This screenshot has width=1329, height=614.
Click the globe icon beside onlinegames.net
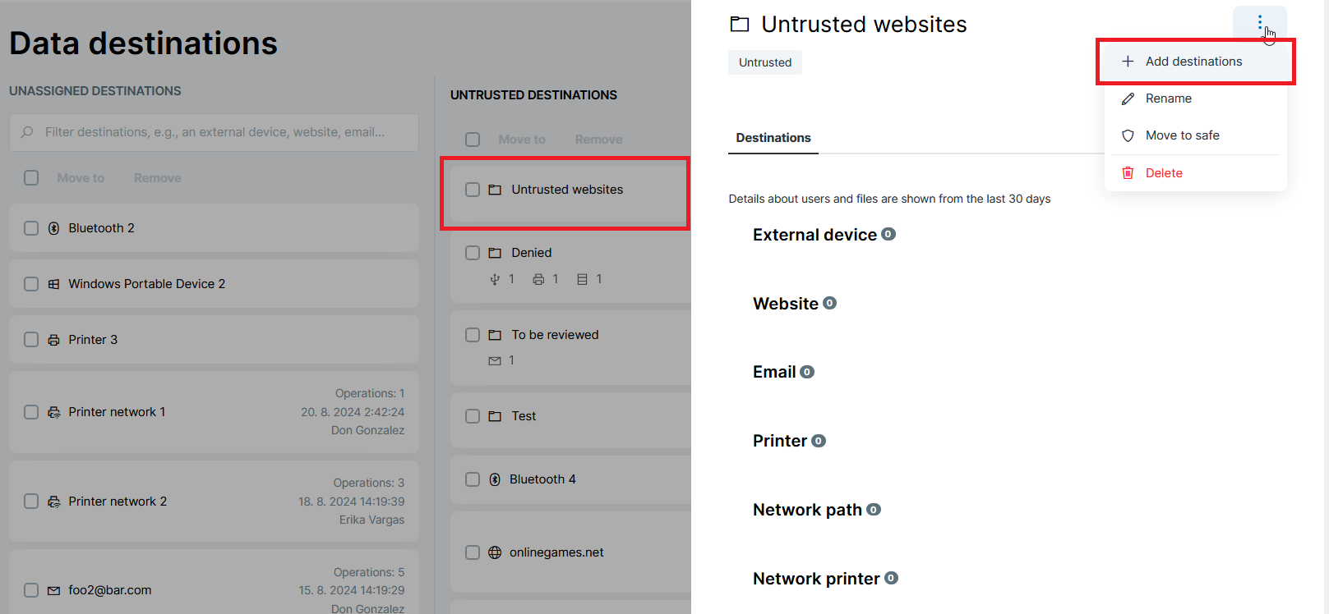tap(495, 552)
